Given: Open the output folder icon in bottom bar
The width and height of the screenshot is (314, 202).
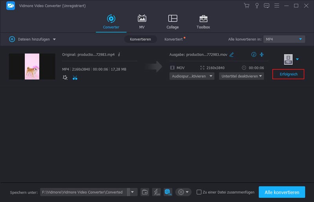Looking at the screenshot, I should 145,192.
